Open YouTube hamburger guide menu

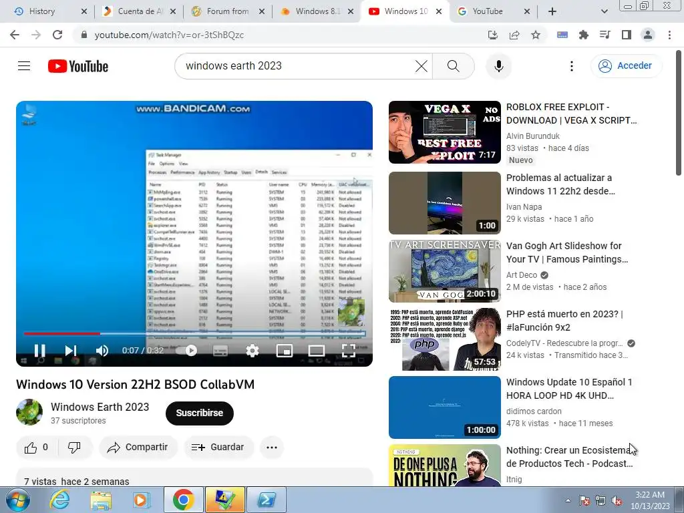point(24,66)
